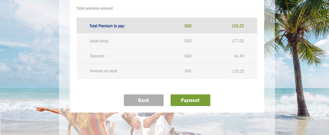This screenshot has width=329, height=135.
Task: Select the 177.62 usual price value
Action: click(238, 41)
